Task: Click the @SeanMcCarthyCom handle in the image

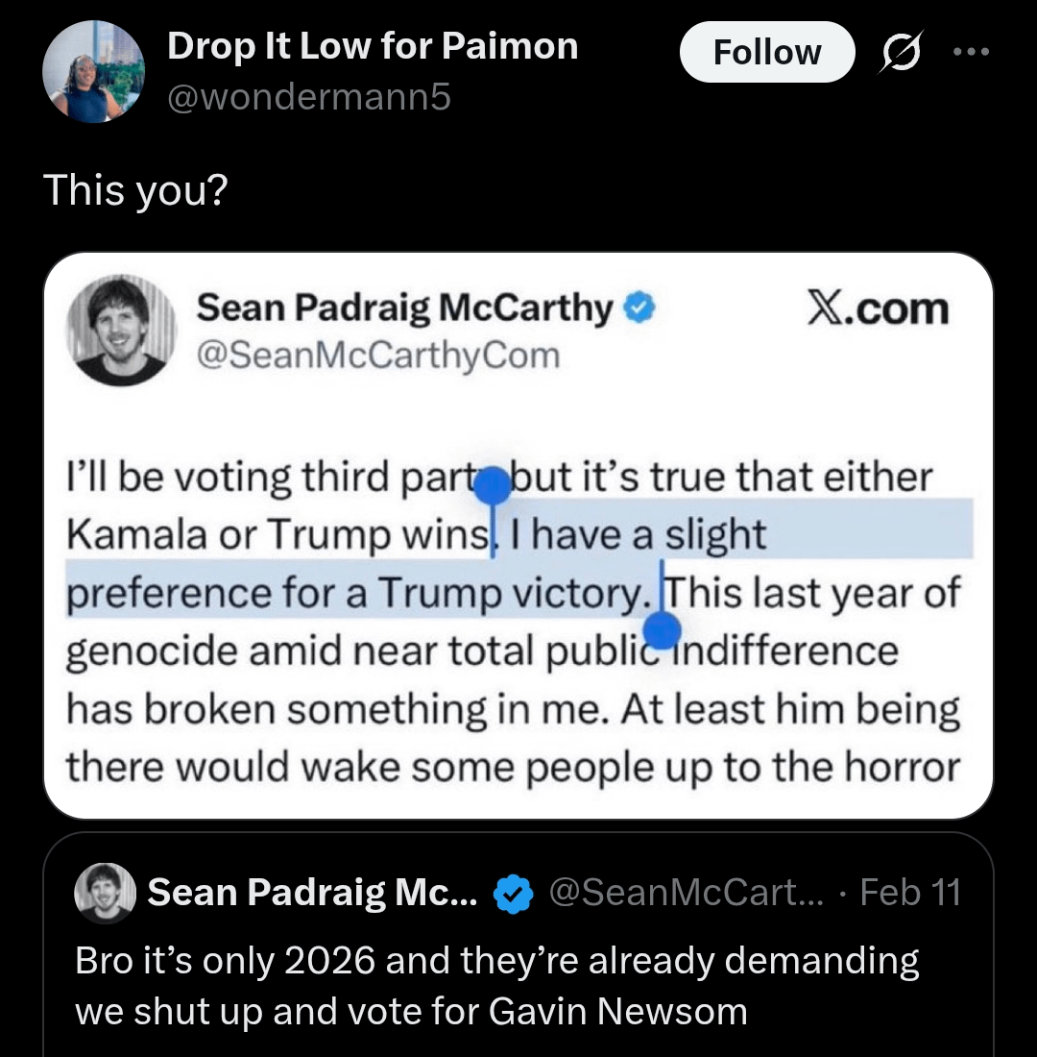Action: pos(378,356)
